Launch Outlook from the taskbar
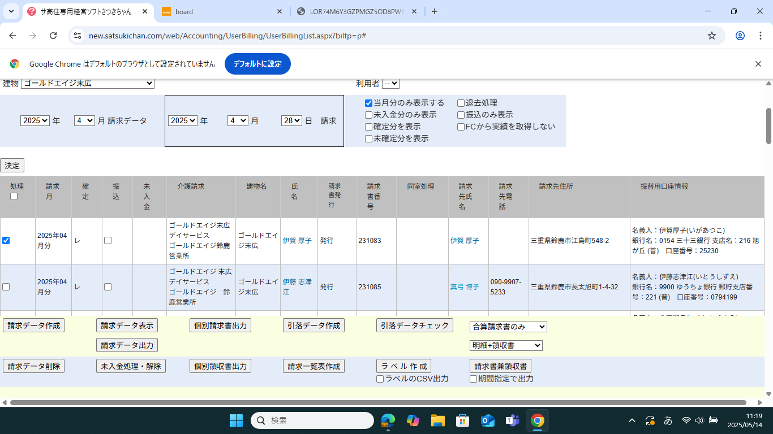This screenshot has height=434, width=773. pyautogui.click(x=487, y=420)
